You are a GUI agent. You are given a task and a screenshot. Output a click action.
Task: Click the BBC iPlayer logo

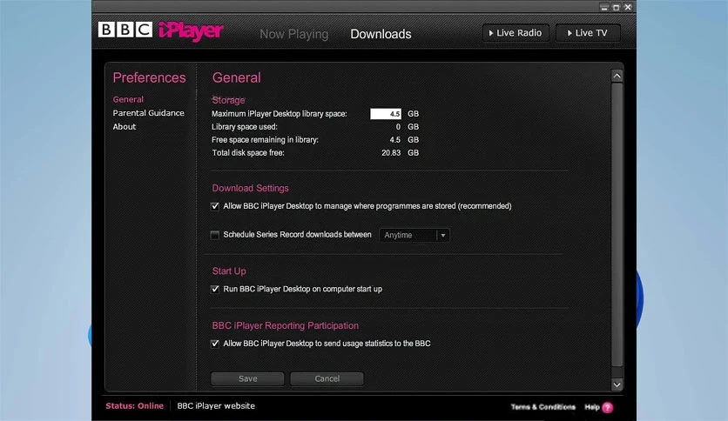pyautogui.click(x=160, y=30)
